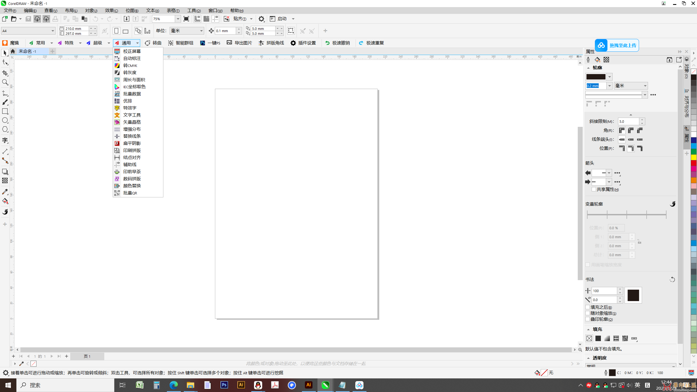Screen dimensions: 697x392
Task: Select the Zoom tool in toolbox
Action: [x=5, y=82]
